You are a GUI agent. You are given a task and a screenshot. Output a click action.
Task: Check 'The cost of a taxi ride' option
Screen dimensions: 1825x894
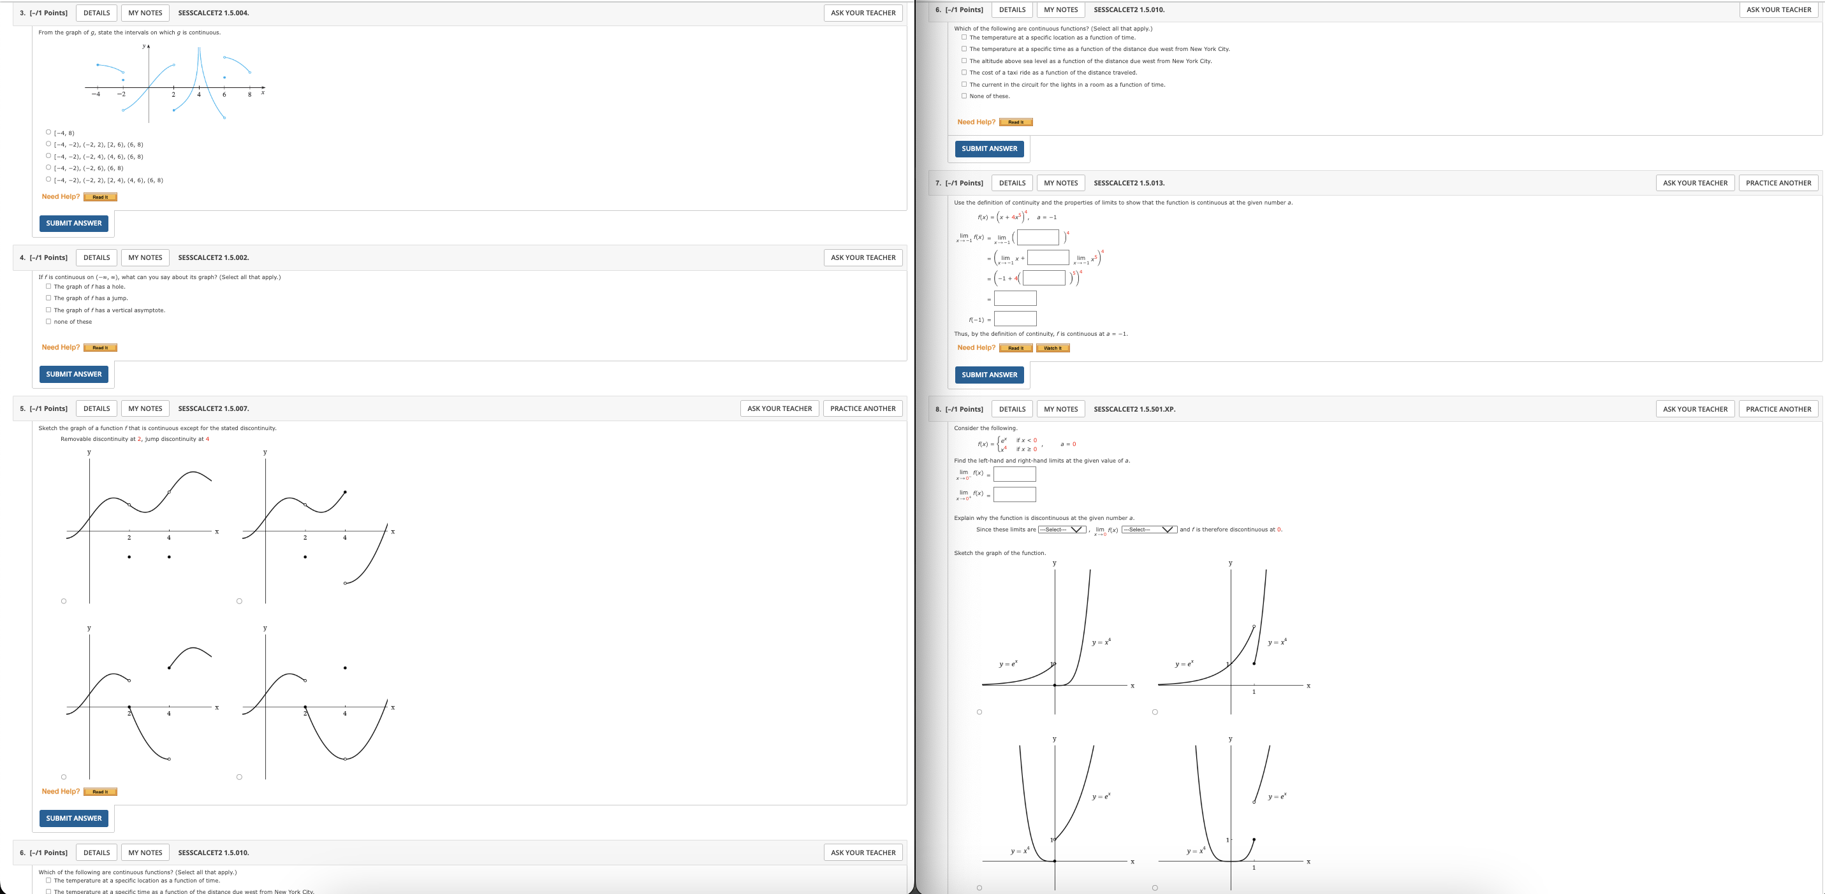(964, 72)
